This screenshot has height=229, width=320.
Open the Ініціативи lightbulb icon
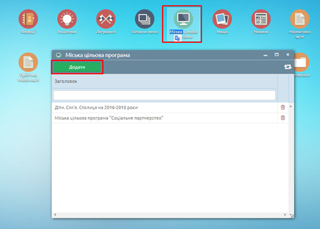click(67, 19)
